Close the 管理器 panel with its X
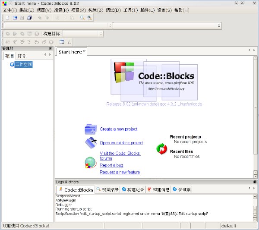Viewport: 259px width, 230px height. (x=51, y=48)
